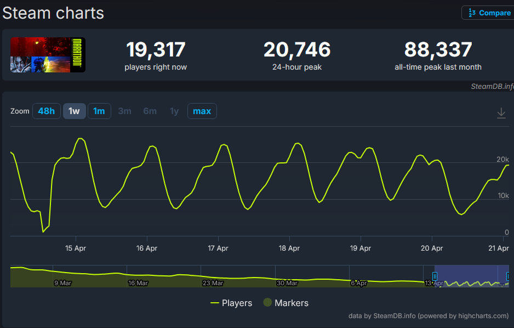The width and height of the screenshot is (514, 328).
Task: Select the 1w zoom range
Action: (75, 111)
